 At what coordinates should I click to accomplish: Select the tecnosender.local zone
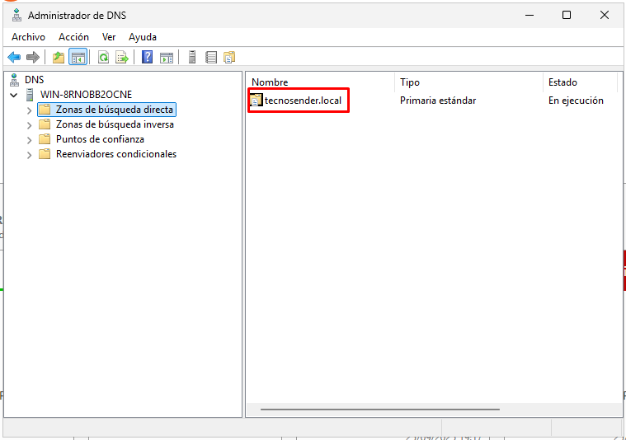pos(303,101)
